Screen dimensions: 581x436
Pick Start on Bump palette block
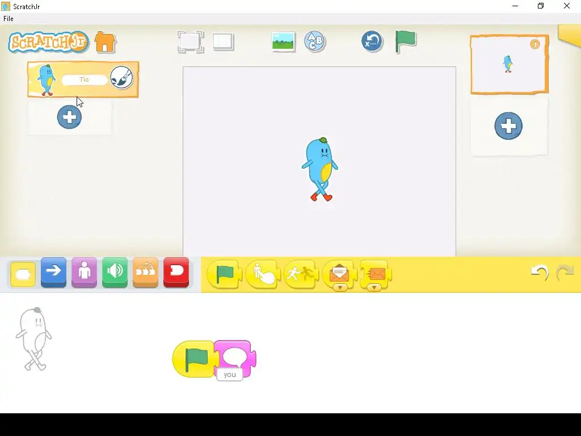pyautogui.click(x=301, y=274)
